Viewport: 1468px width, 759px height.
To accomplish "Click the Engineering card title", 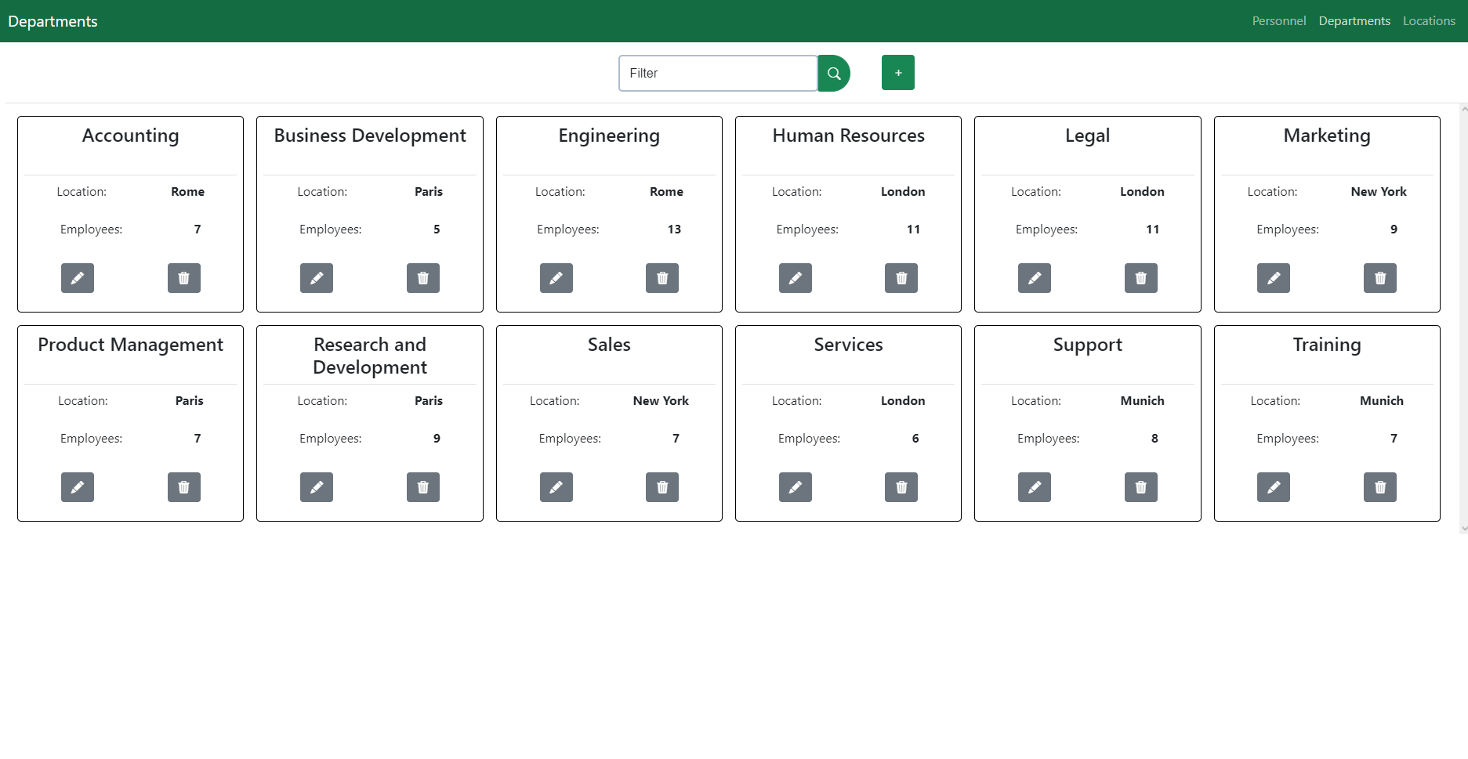I will point(609,136).
